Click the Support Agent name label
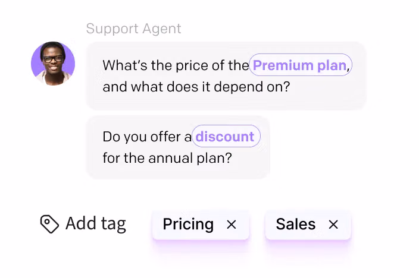 pyautogui.click(x=133, y=29)
